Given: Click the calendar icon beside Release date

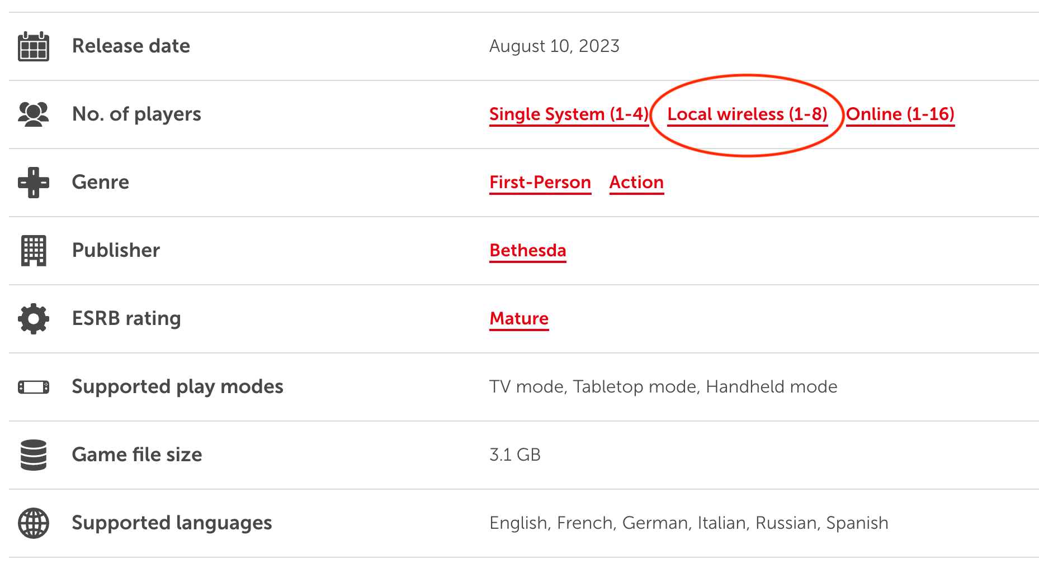Looking at the screenshot, I should coord(34,46).
